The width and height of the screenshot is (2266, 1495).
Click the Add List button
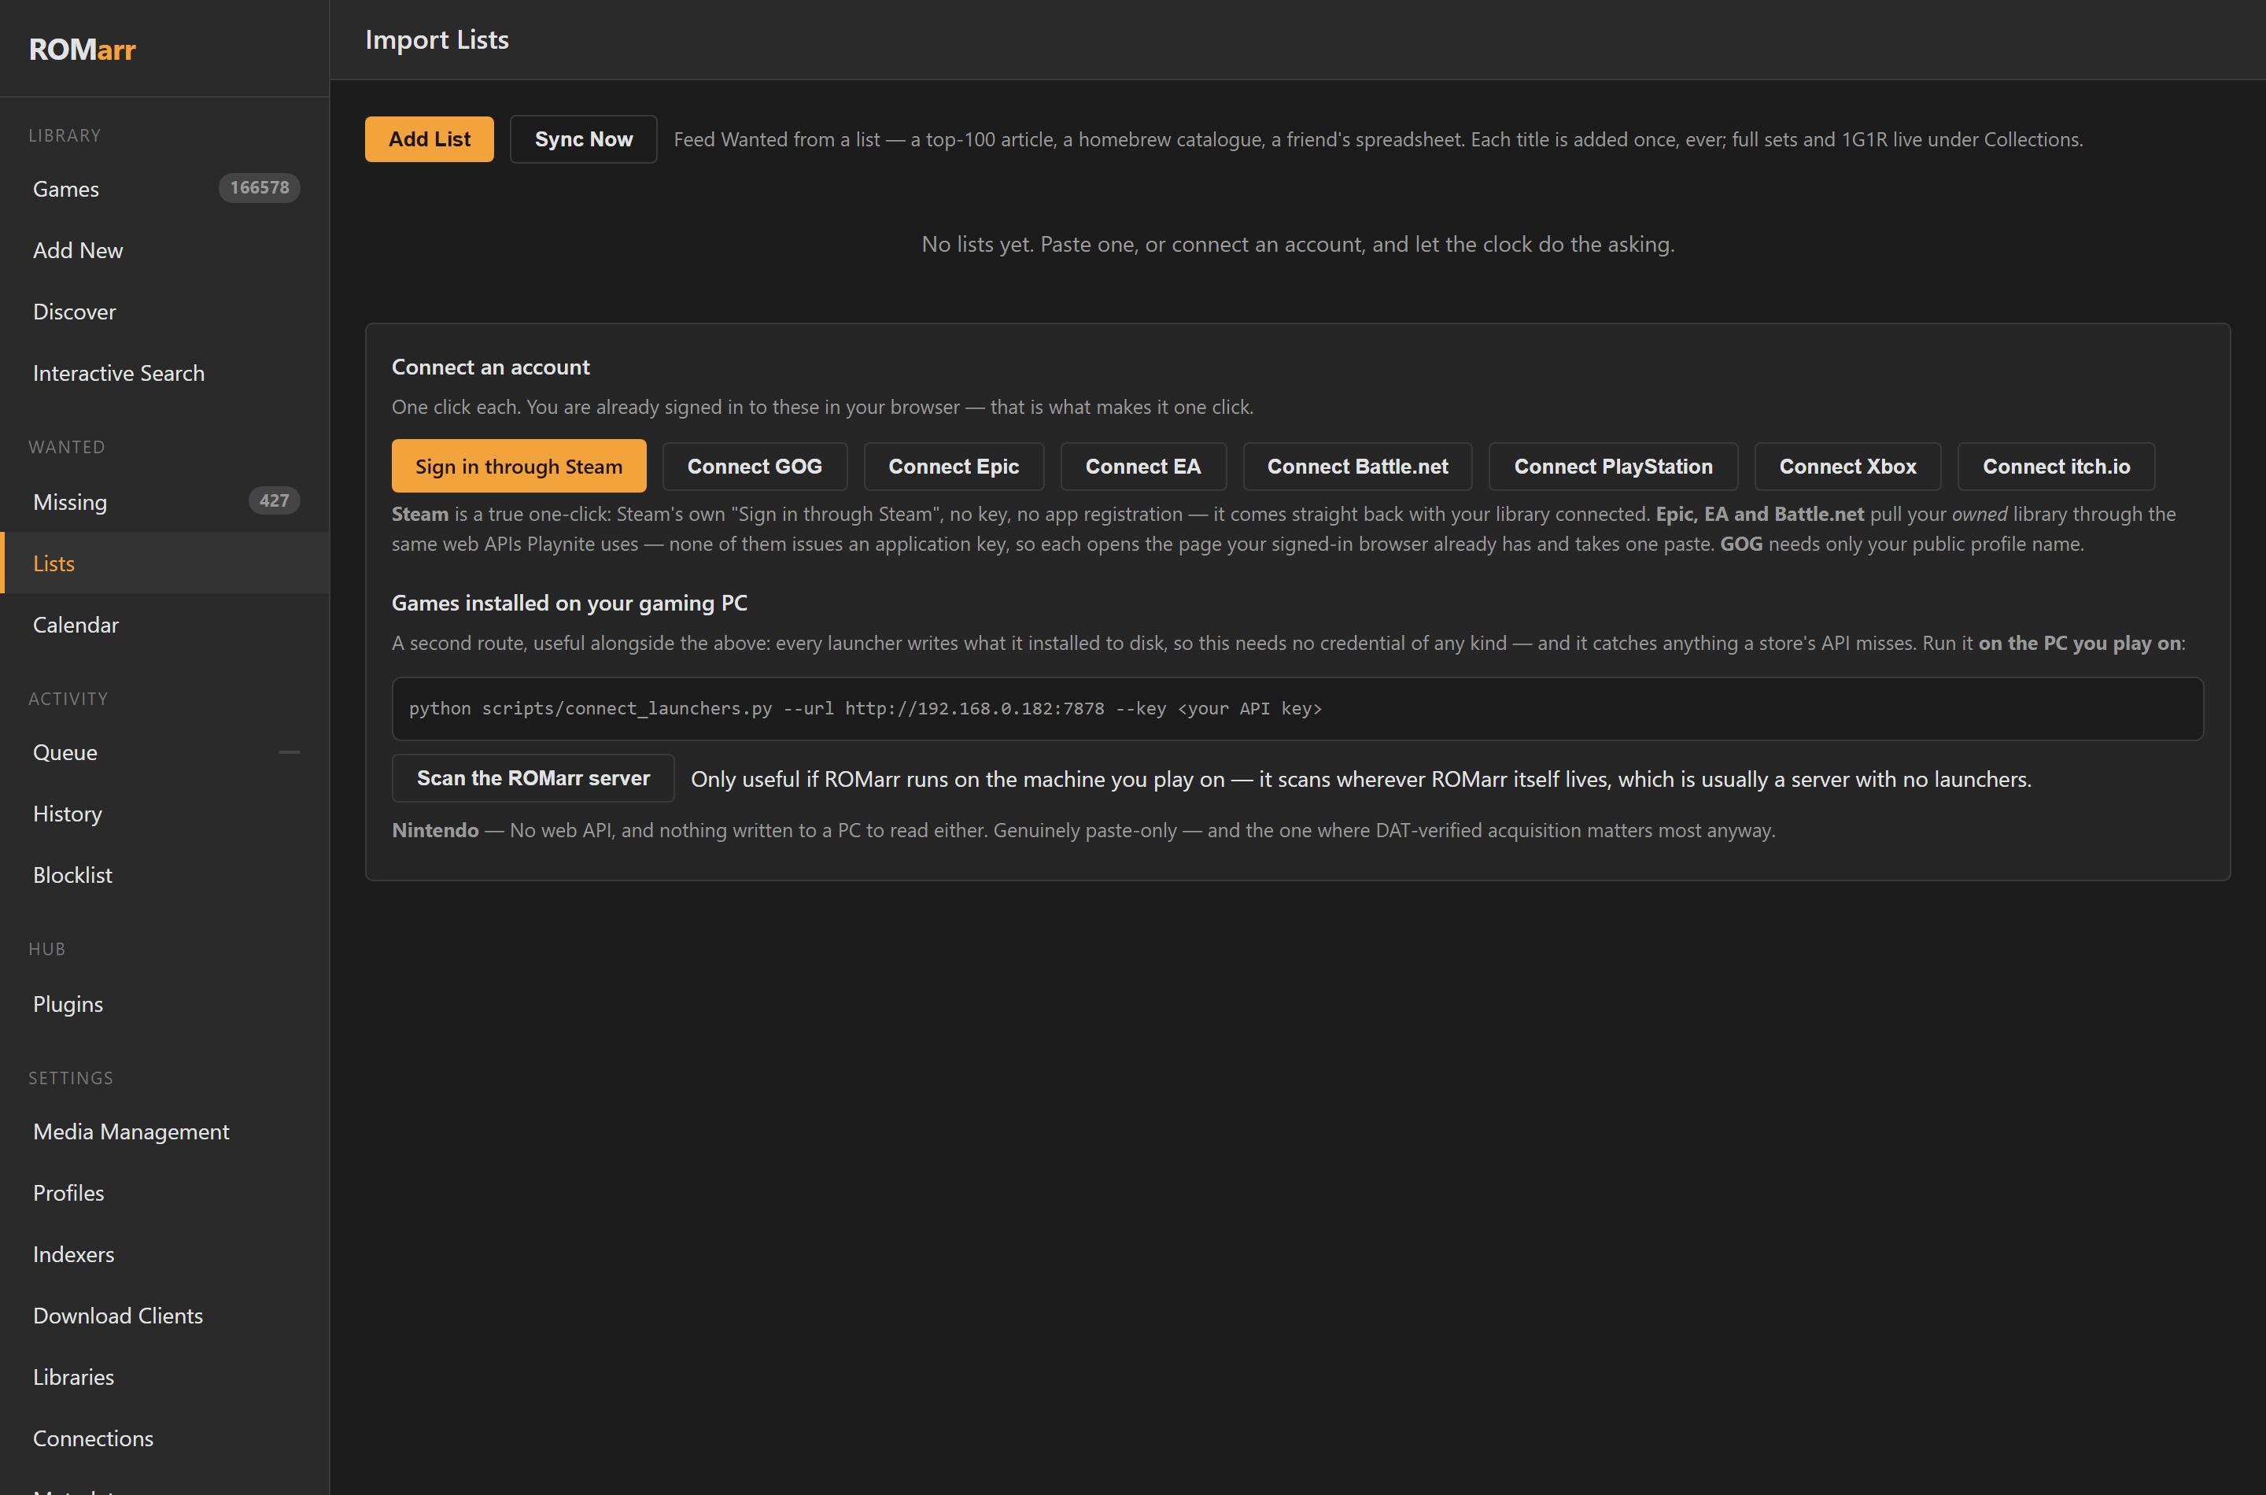[x=429, y=139]
